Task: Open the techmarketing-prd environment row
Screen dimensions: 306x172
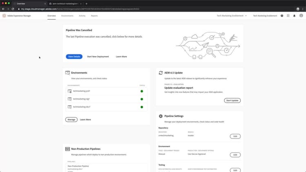Action: point(106,91)
